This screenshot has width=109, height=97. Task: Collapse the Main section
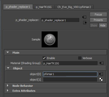[8, 52]
